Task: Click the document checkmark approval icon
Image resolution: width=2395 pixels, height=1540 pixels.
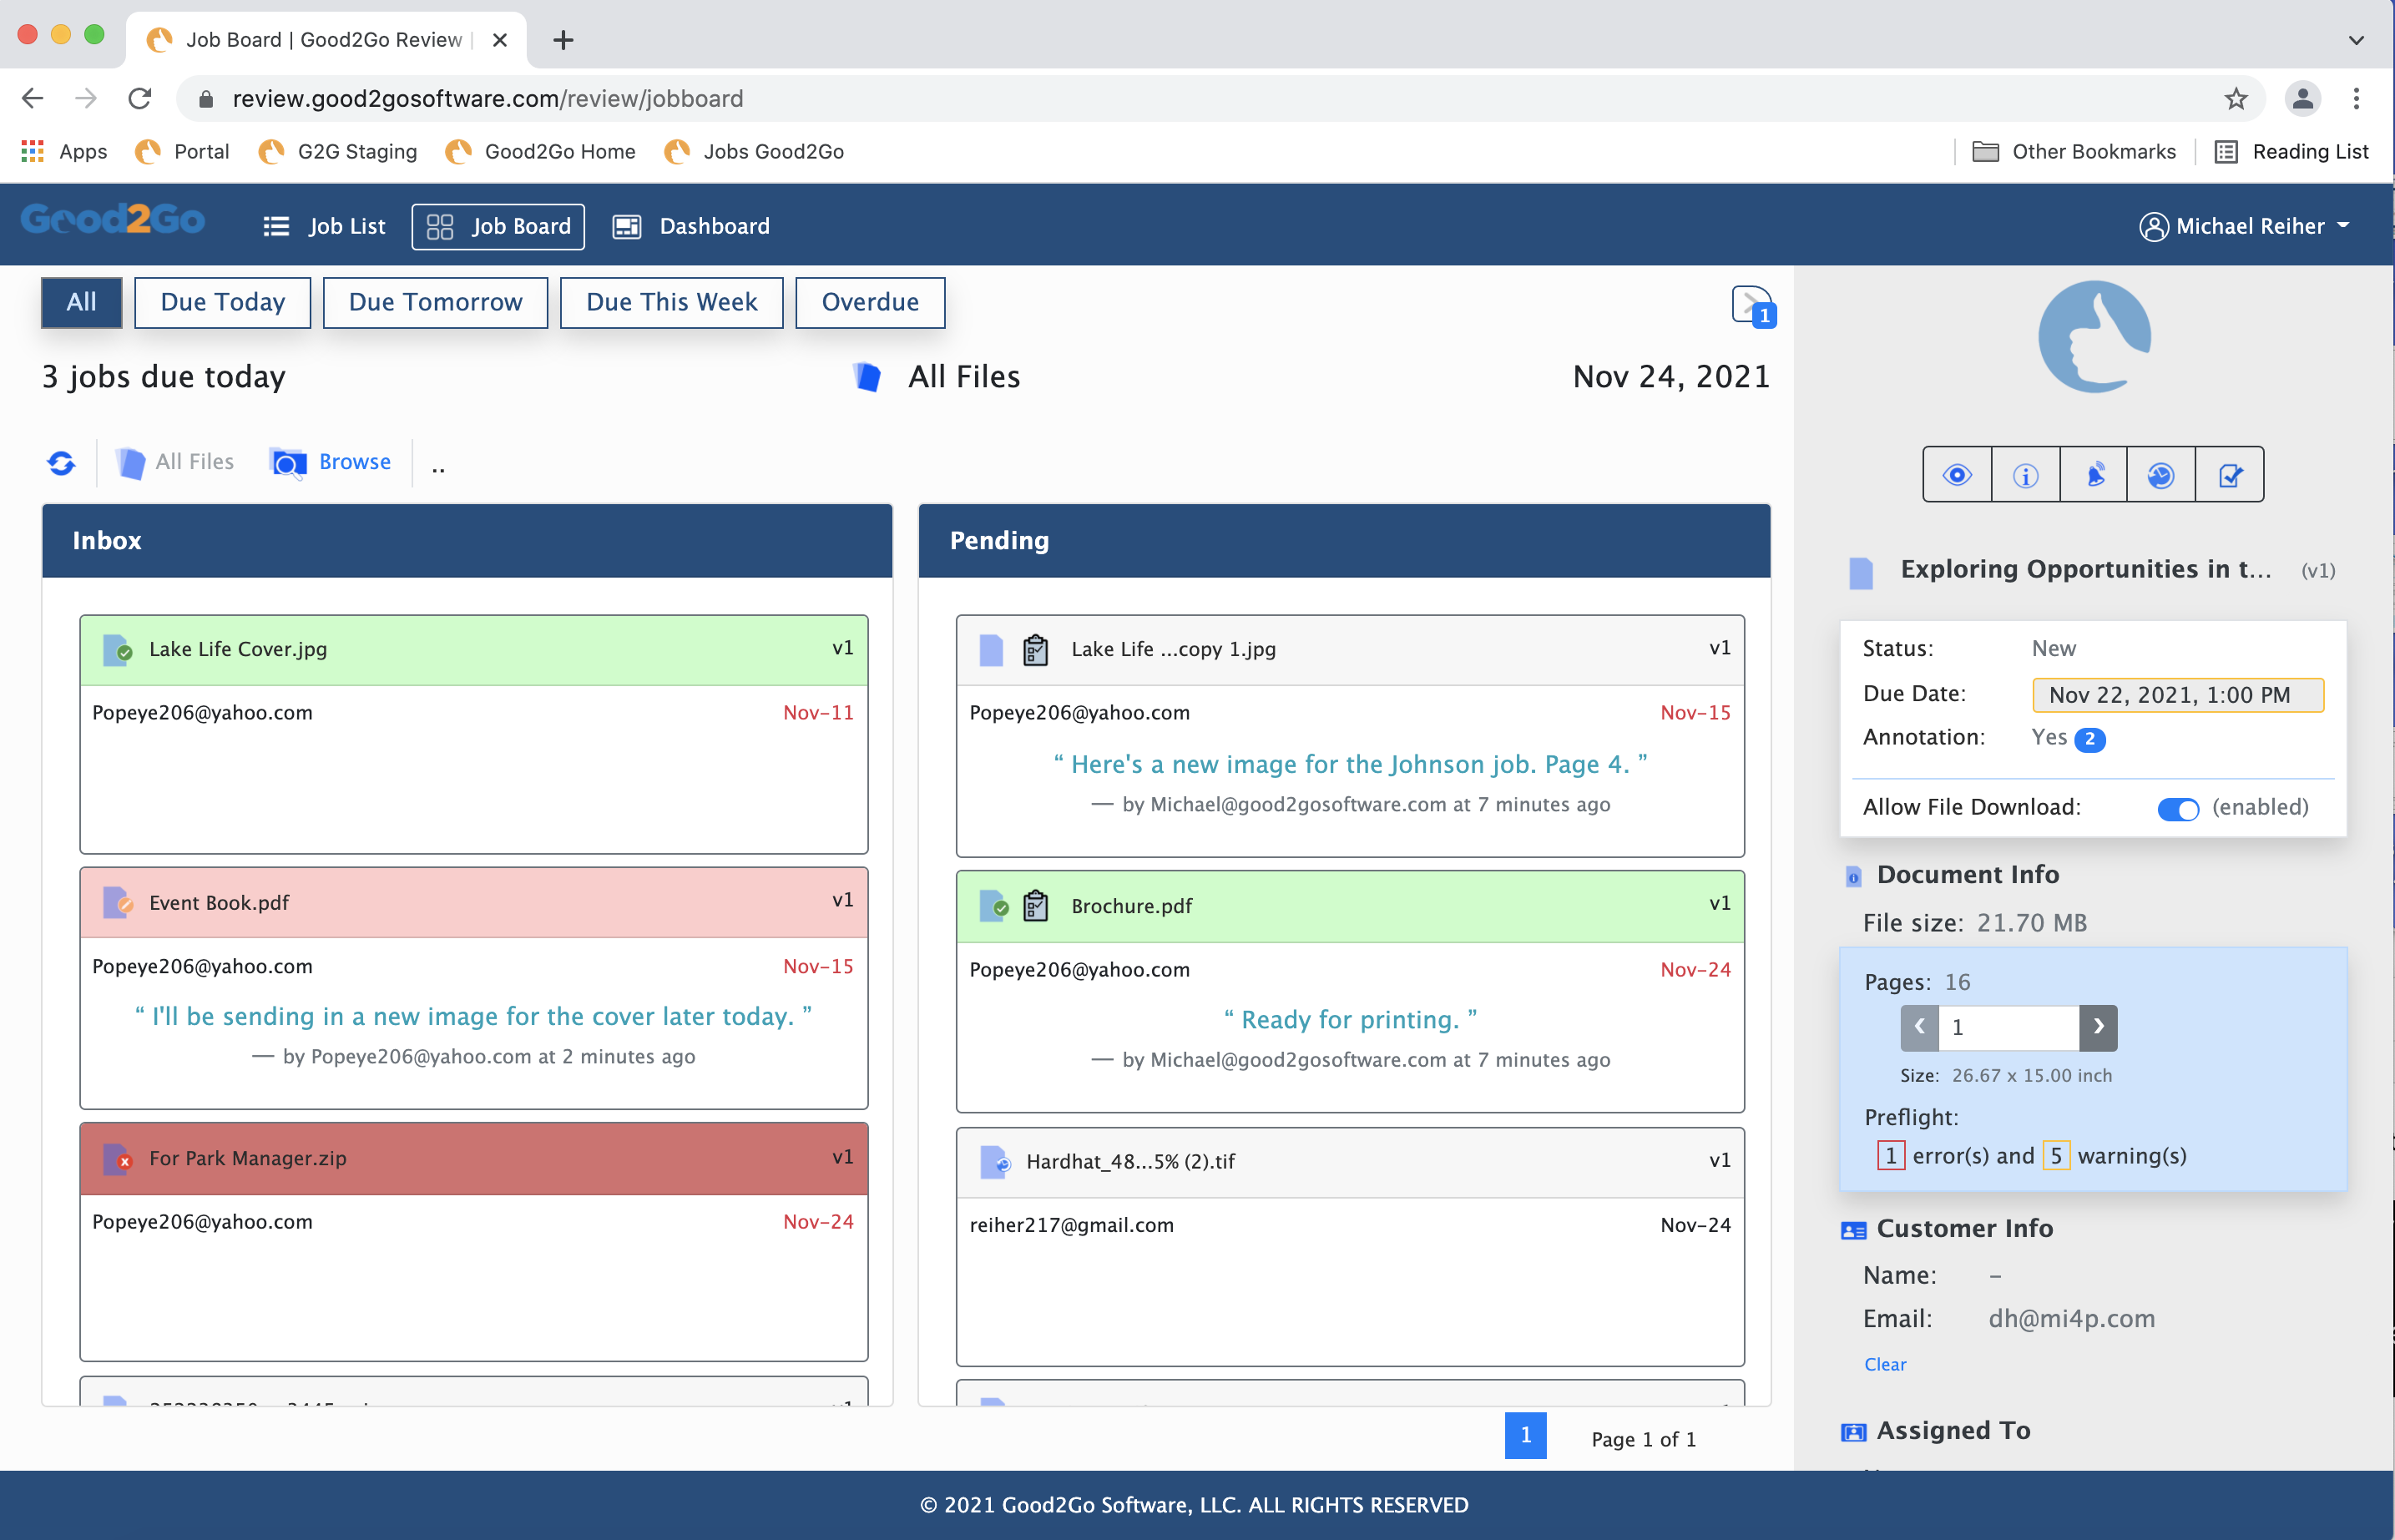Action: pos(2230,475)
